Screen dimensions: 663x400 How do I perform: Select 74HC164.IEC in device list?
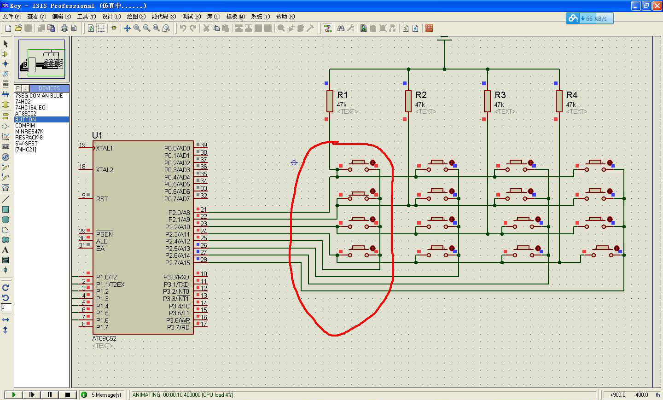[x=30, y=108]
